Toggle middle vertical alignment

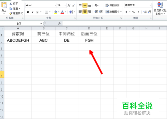click(x=85, y=5)
